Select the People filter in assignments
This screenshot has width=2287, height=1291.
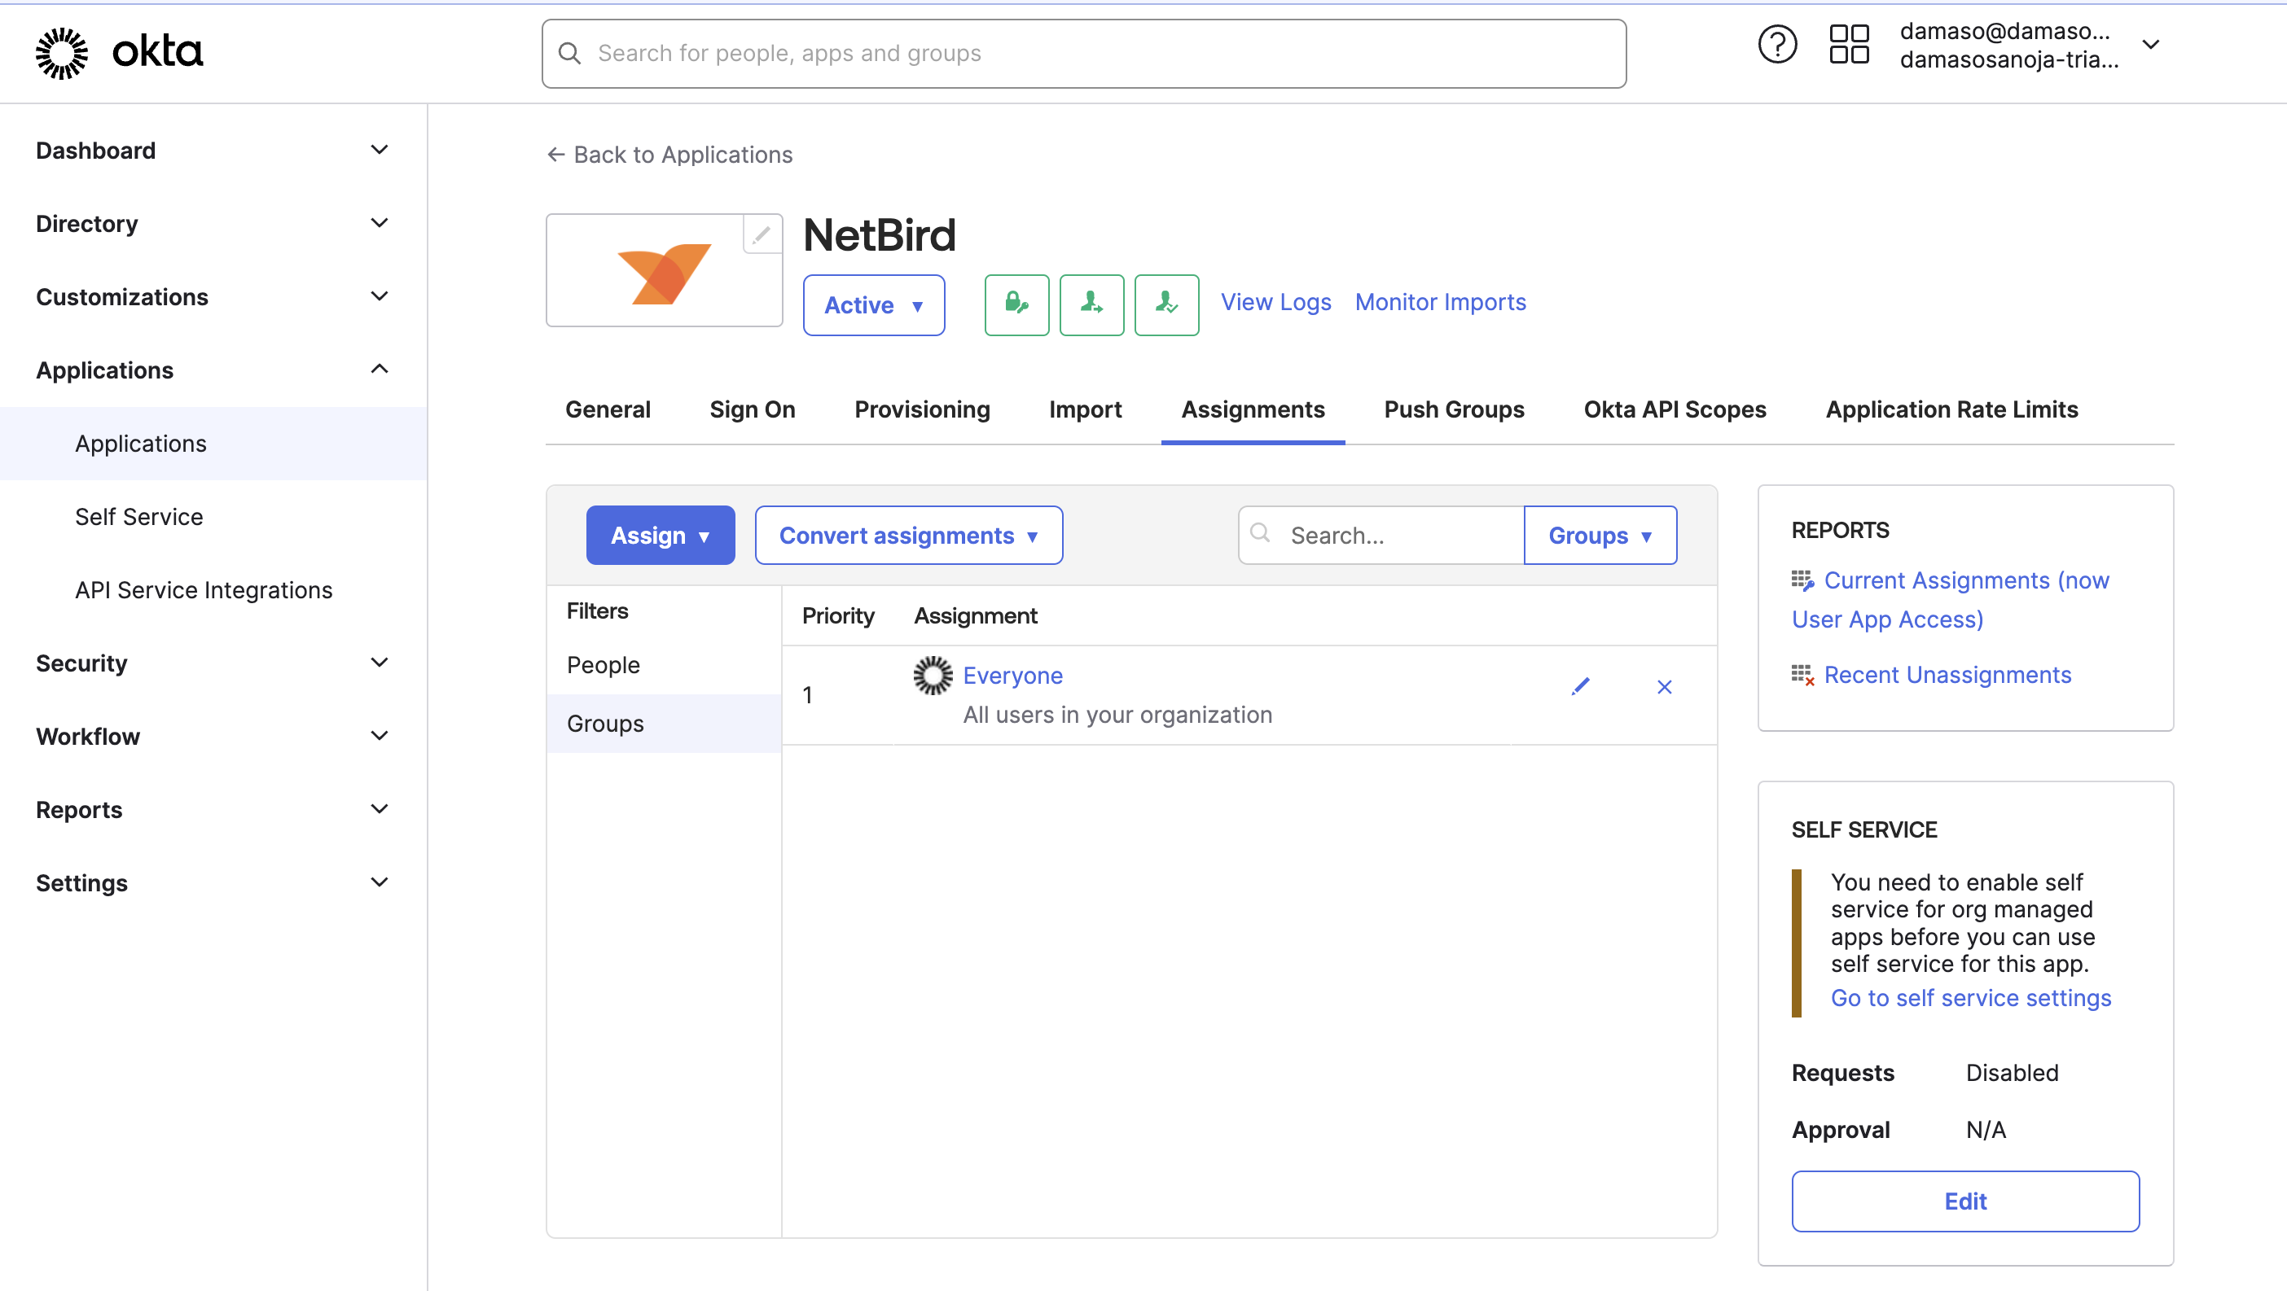coord(604,664)
